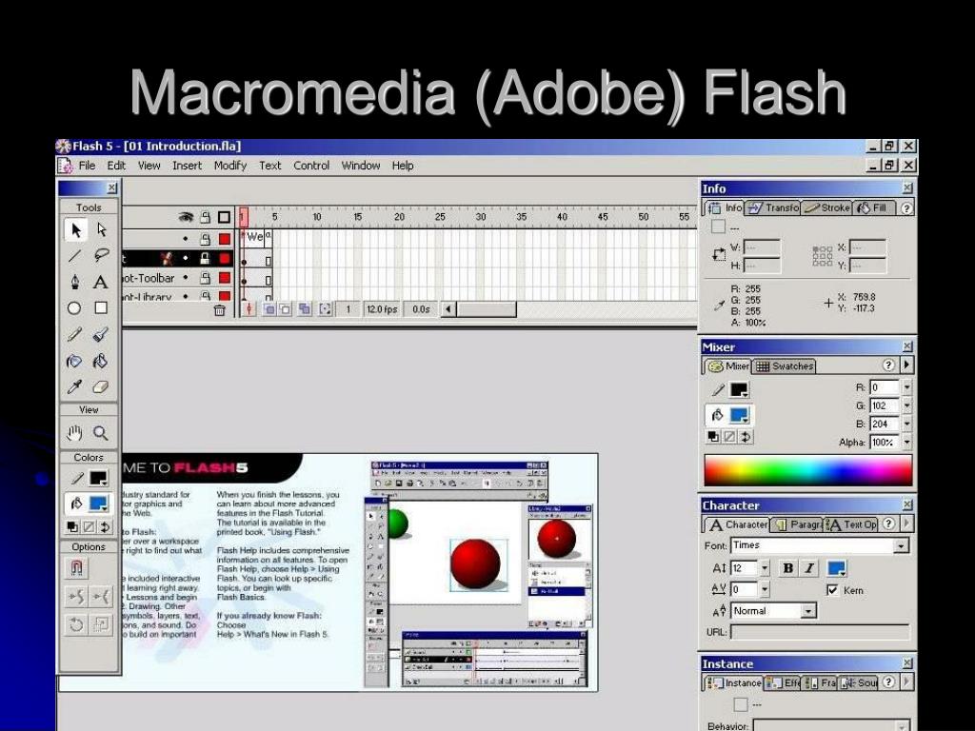This screenshot has width=975, height=731.
Task: Toggle outline square of the Toolbar layer
Action: [x=225, y=278]
